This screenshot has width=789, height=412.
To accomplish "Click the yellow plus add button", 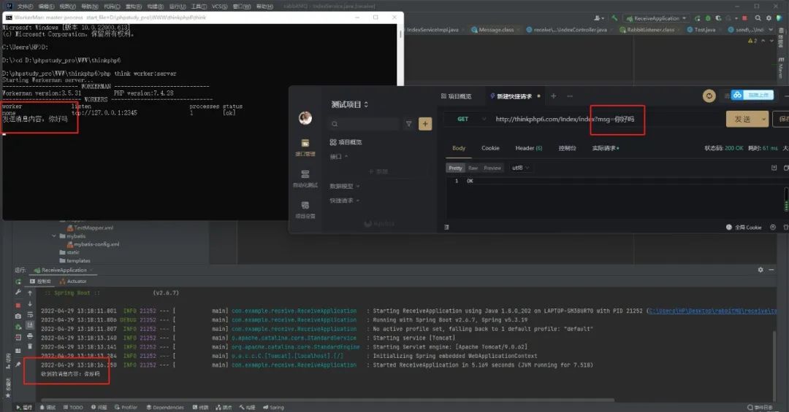I will 425,124.
